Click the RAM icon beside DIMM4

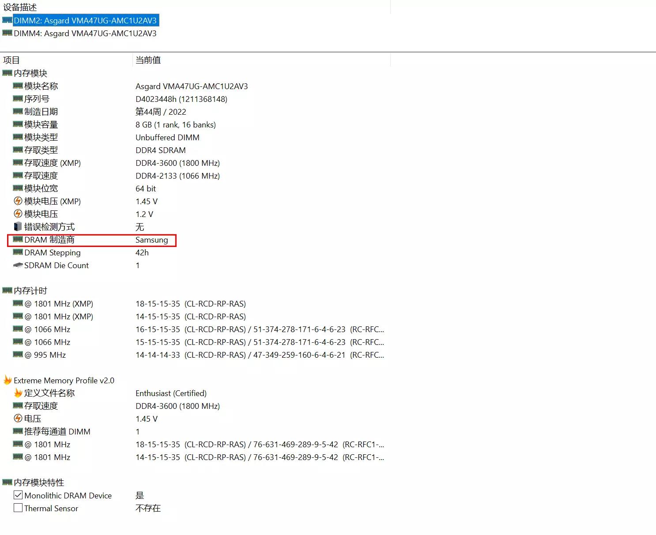7,33
